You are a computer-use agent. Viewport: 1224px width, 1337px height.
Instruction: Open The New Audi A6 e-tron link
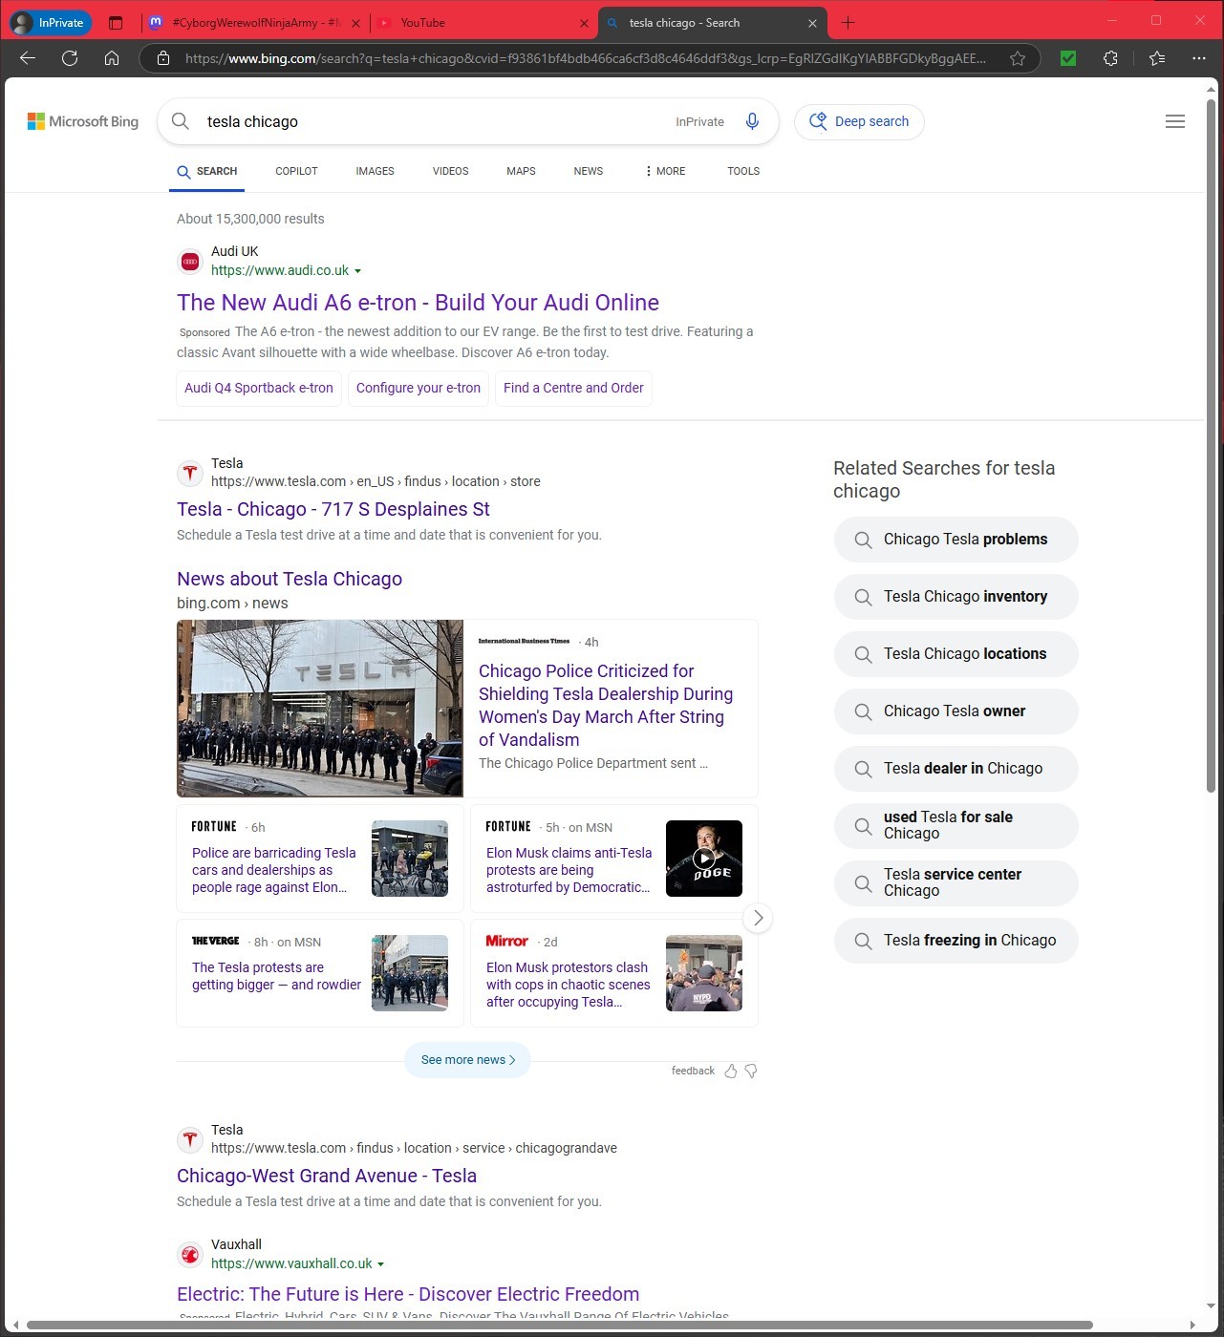[418, 303]
